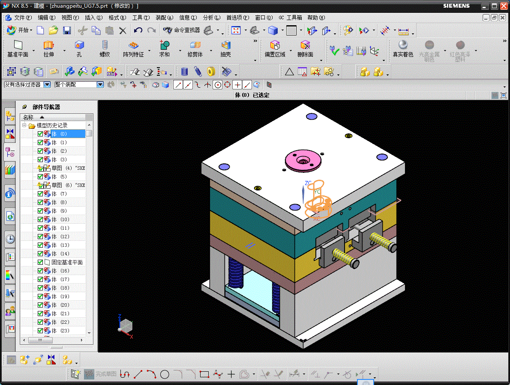
Task: Open the History clock sidebar tab
Action: coord(10,239)
